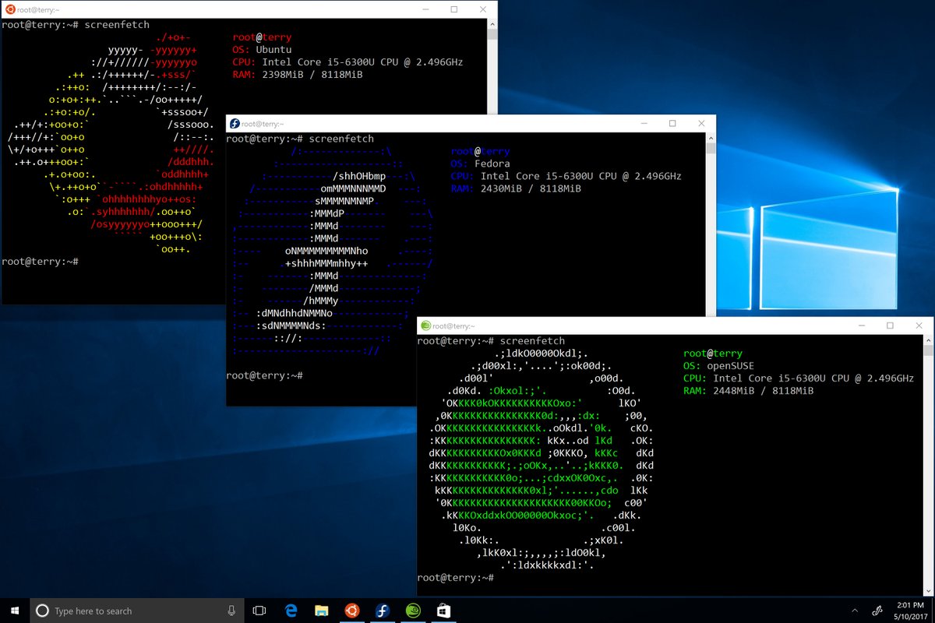Click the Ubuntu logo in the Ubuntu window's title bar
The height and width of the screenshot is (623, 935).
coord(10,9)
